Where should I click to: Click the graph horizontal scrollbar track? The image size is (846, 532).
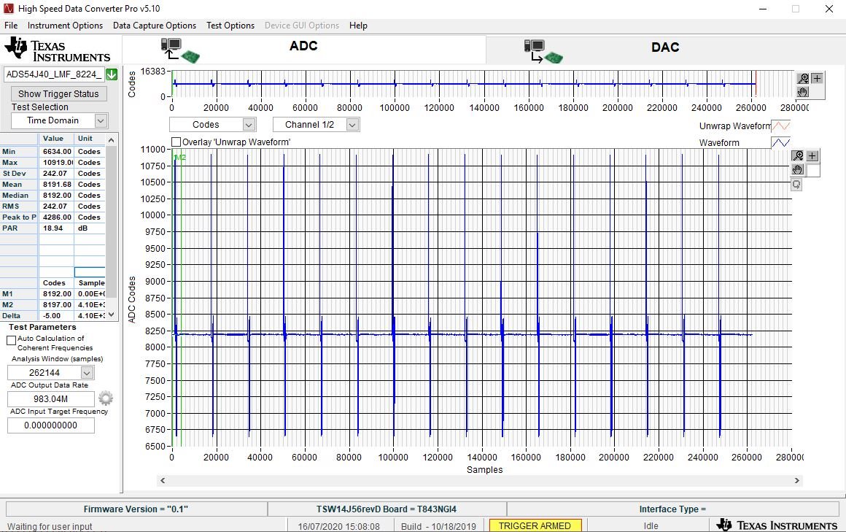480,480
